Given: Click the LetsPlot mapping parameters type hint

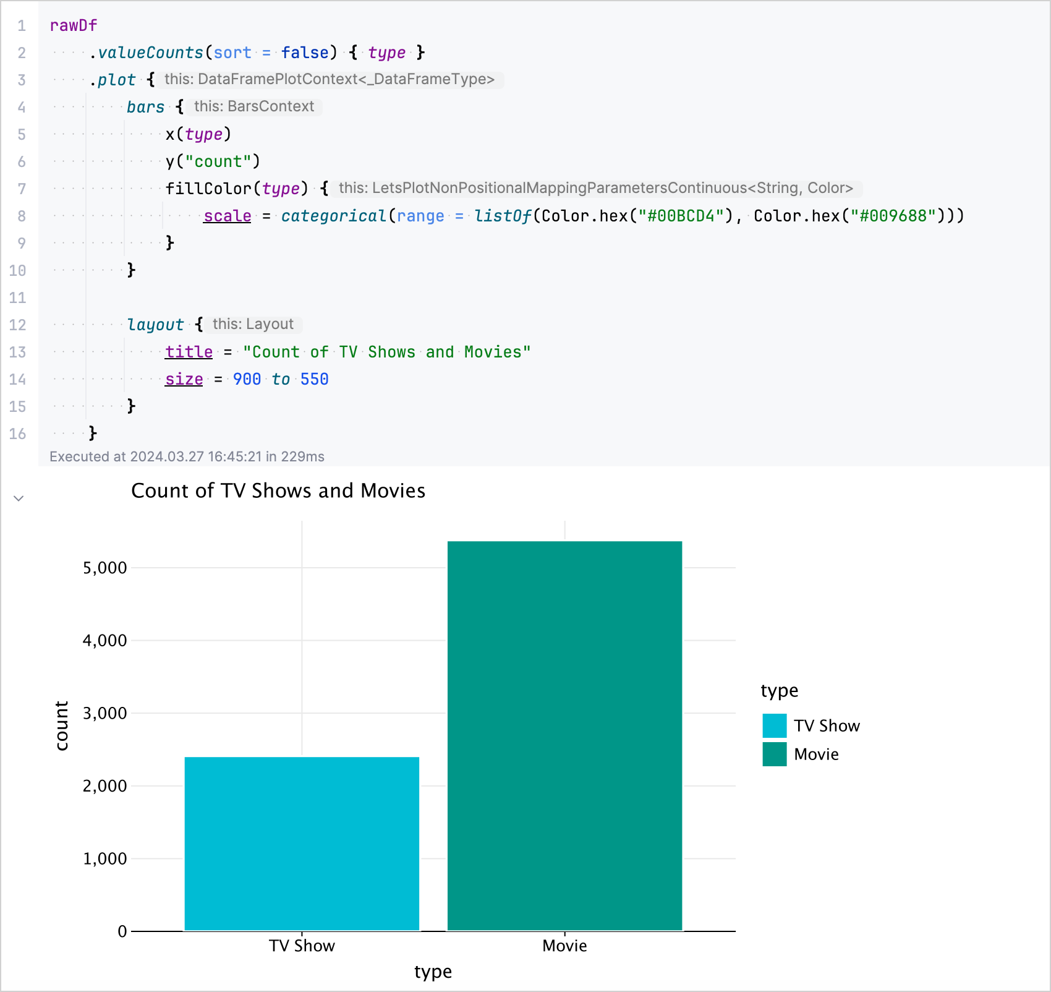Looking at the screenshot, I should point(598,189).
